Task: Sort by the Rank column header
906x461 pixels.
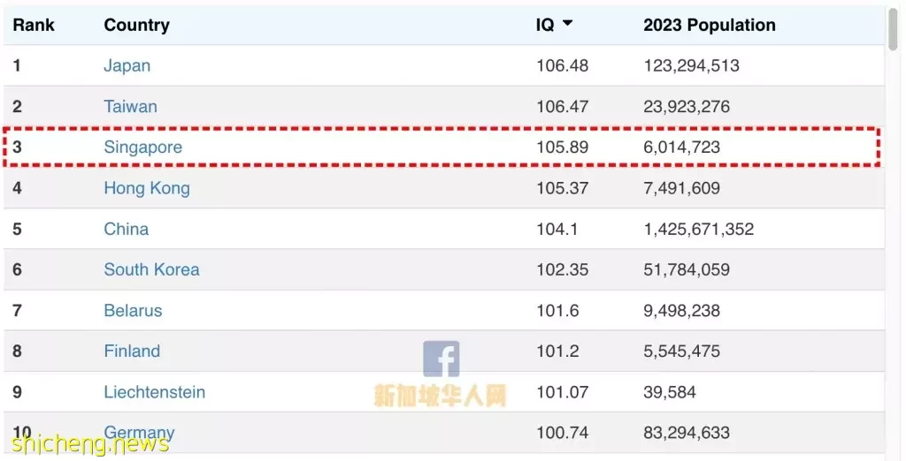Action: 34,25
